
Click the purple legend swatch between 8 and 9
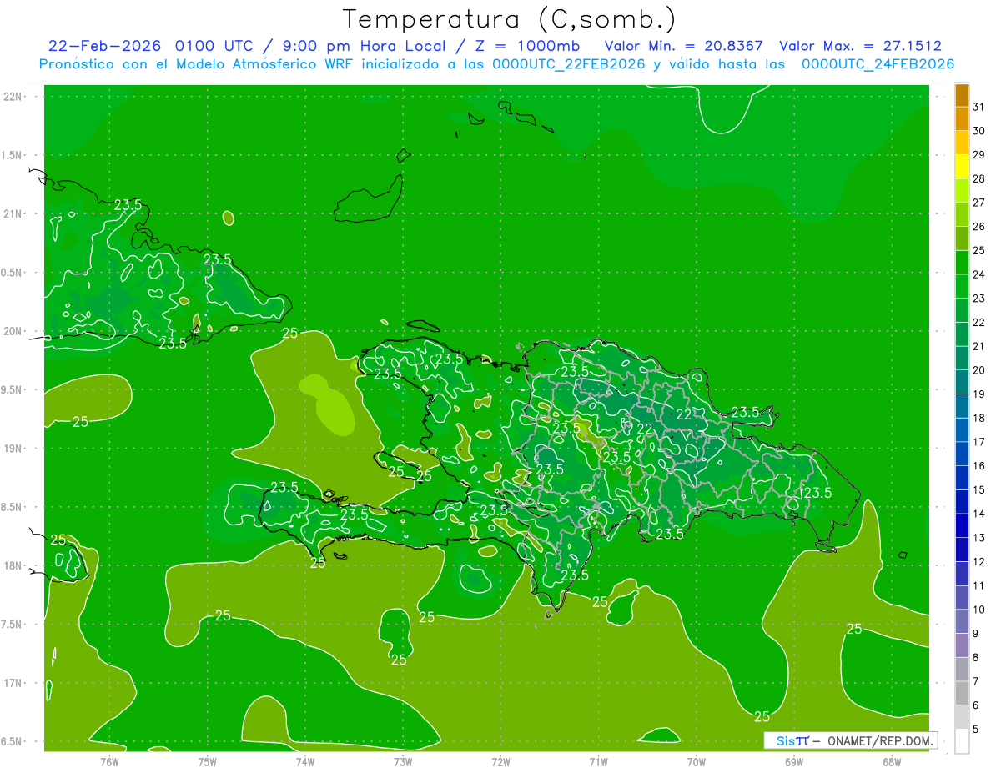(x=962, y=645)
